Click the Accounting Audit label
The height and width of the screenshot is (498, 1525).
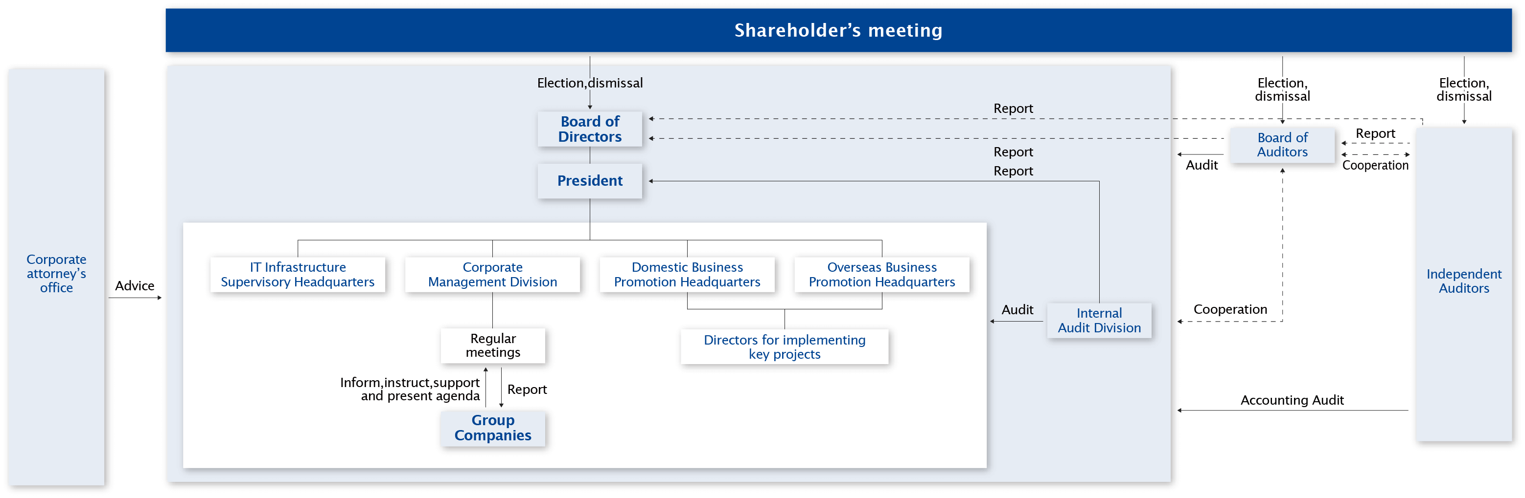tap(1292, 400)
